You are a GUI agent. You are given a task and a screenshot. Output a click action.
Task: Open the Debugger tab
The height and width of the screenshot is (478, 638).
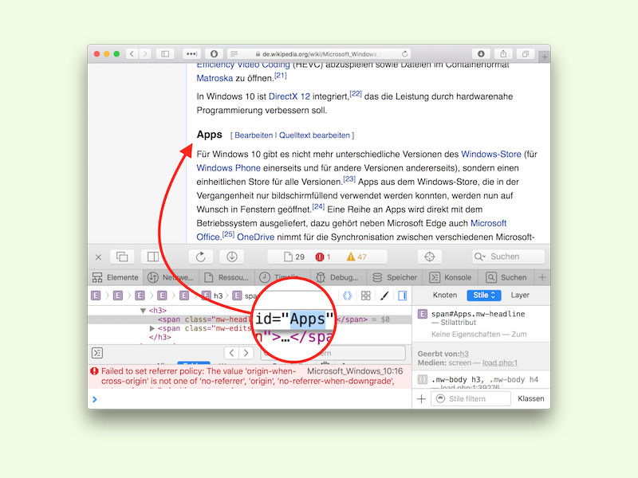[x=337, y=277]
